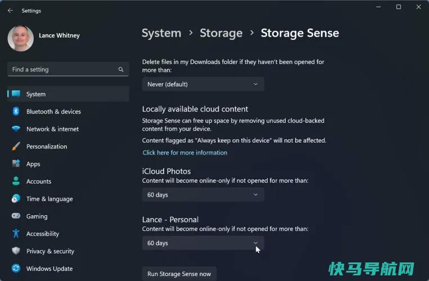The width and height of the screenshot is (429, 281).
Task: Open Time & language settings
Action: 69,199
